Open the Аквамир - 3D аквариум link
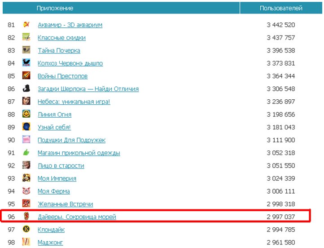This screenshot has height=248, width=324. coord(70,25)
